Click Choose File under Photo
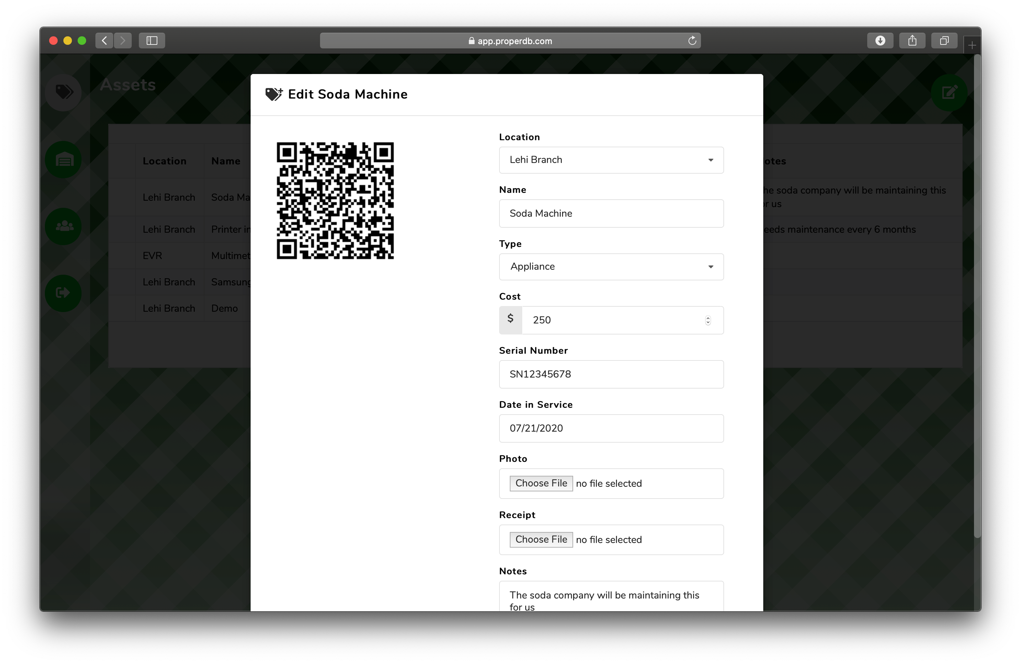This screenshot has width=1021, height=664. (540, 483)
